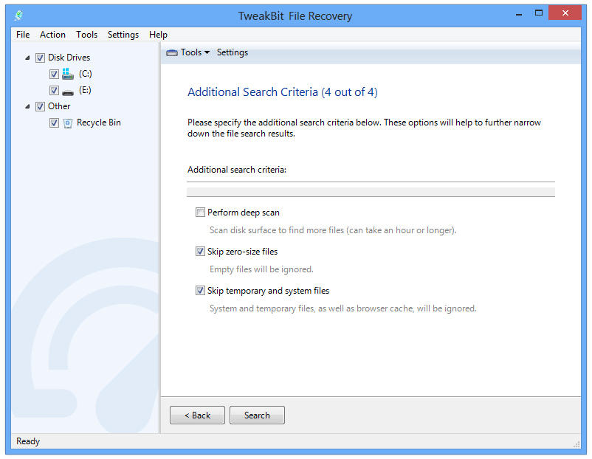Collapse the Disk Drives tree node
This screenshot has width=592, height=459.
tap(27, 58)
